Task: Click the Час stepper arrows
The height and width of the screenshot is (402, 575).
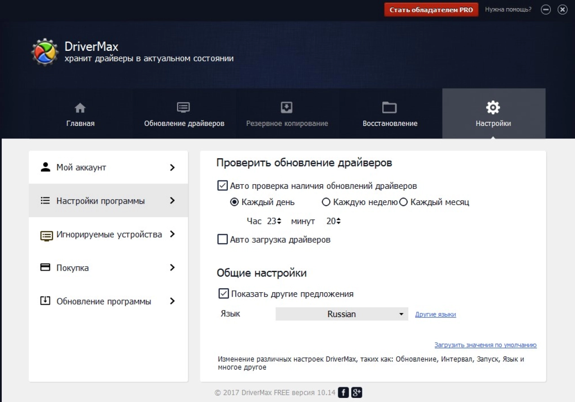Action: click(279, 221)
